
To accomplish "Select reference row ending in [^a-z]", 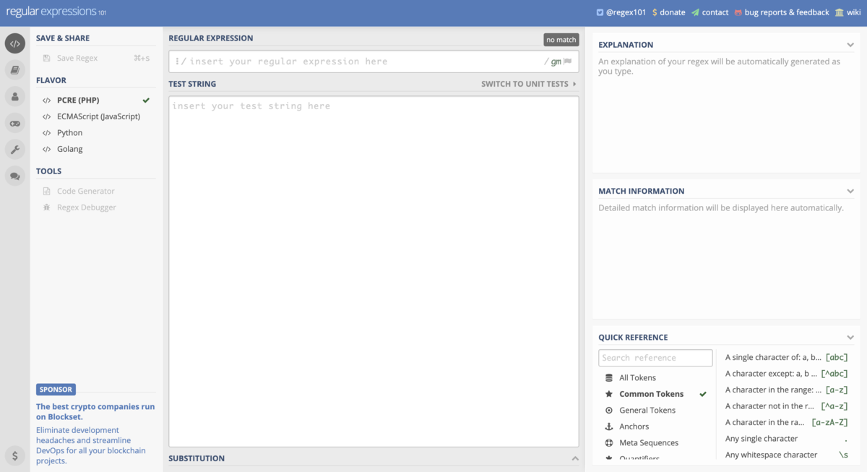I will pyautogui.click(x=787, y=406).
